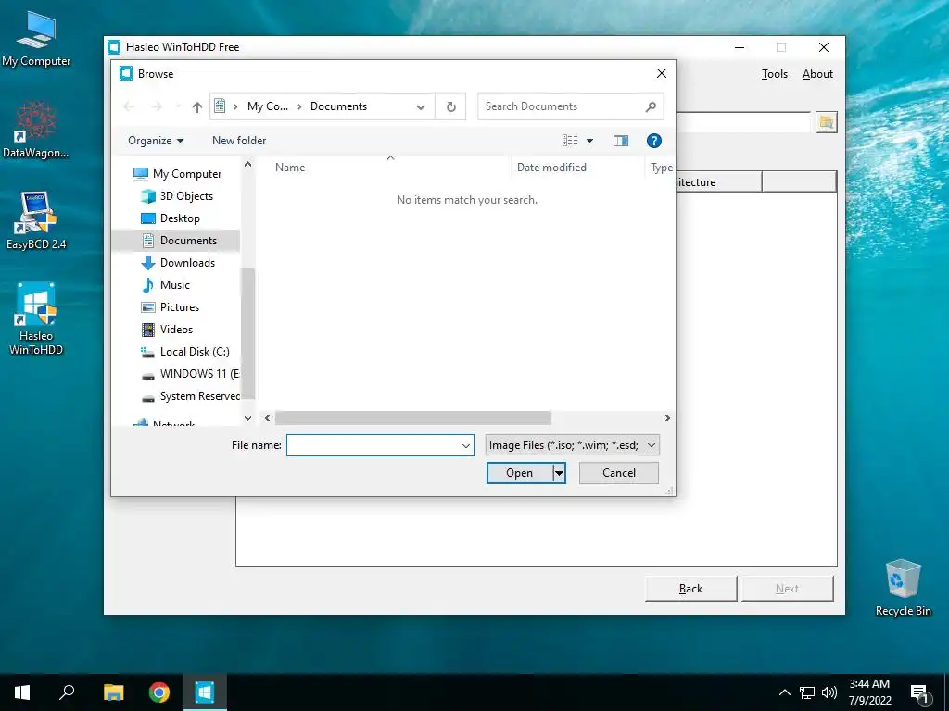Cancel the Browse dialog

tap(618, 473)
